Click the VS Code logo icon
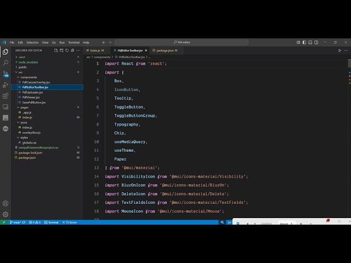 click(4, 42)
